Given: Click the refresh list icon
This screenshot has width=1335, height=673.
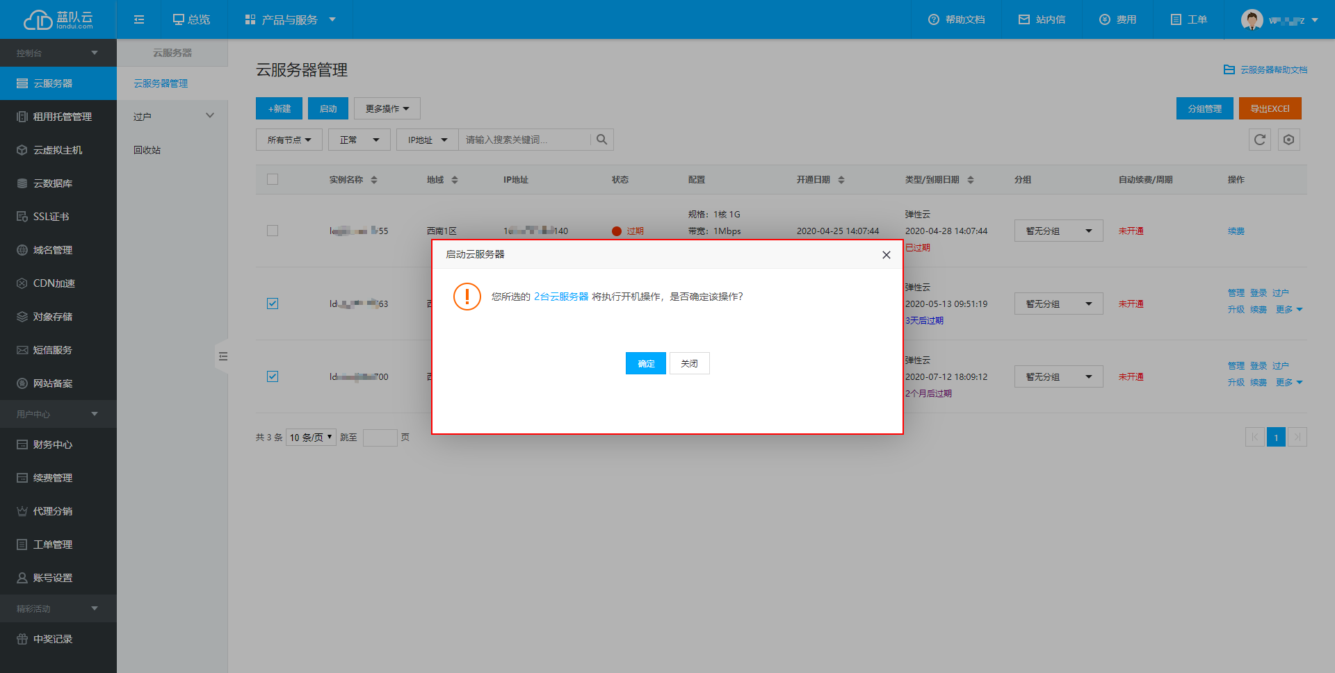Looking at the screenshot, I should pos(1259,140).
